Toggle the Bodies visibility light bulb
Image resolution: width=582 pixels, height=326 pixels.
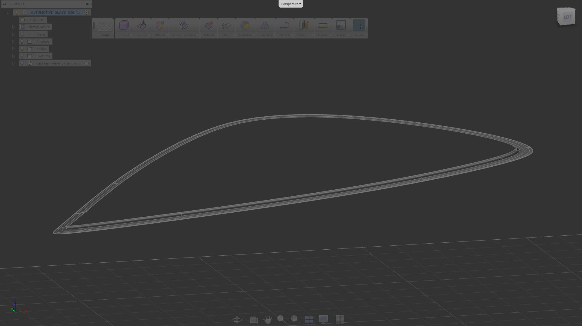22,49
